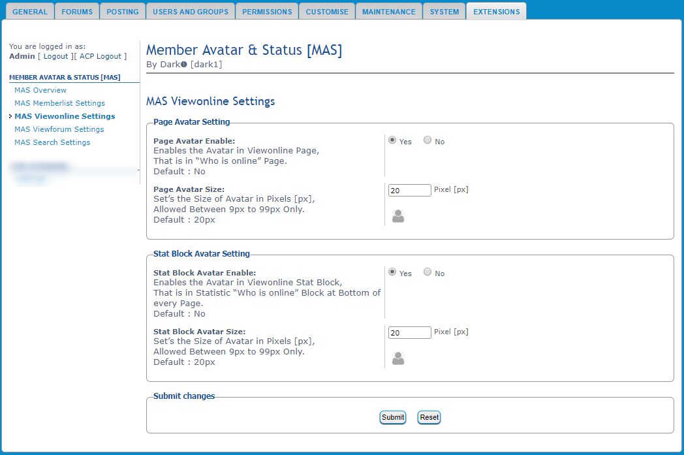Click the info icon in author name
This screenshot has height=455, width=684.
[184, 64]
